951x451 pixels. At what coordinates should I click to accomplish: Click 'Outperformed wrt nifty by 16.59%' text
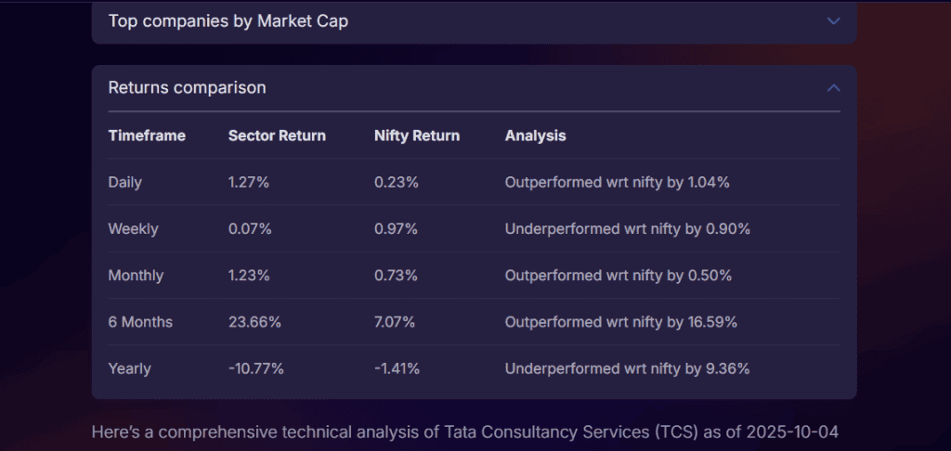point(620,322)
